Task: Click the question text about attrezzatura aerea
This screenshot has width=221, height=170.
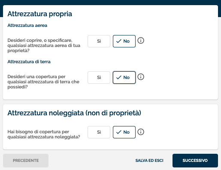Action: pos(44,45)
